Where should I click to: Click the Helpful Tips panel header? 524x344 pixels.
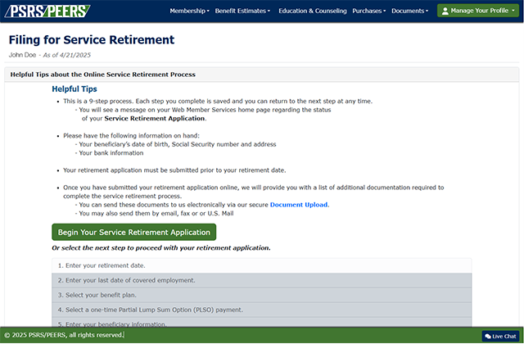click(262, 75)
